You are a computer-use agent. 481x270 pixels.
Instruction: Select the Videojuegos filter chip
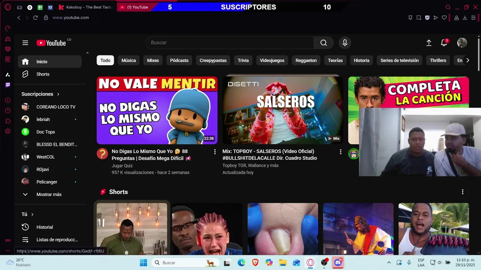272,60
